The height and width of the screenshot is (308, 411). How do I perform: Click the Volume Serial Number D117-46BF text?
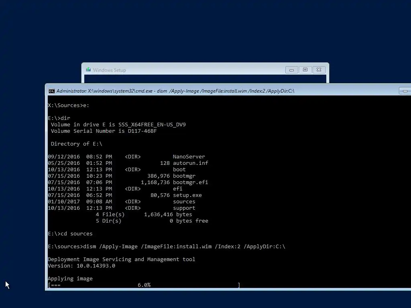[x=104, y=131]
